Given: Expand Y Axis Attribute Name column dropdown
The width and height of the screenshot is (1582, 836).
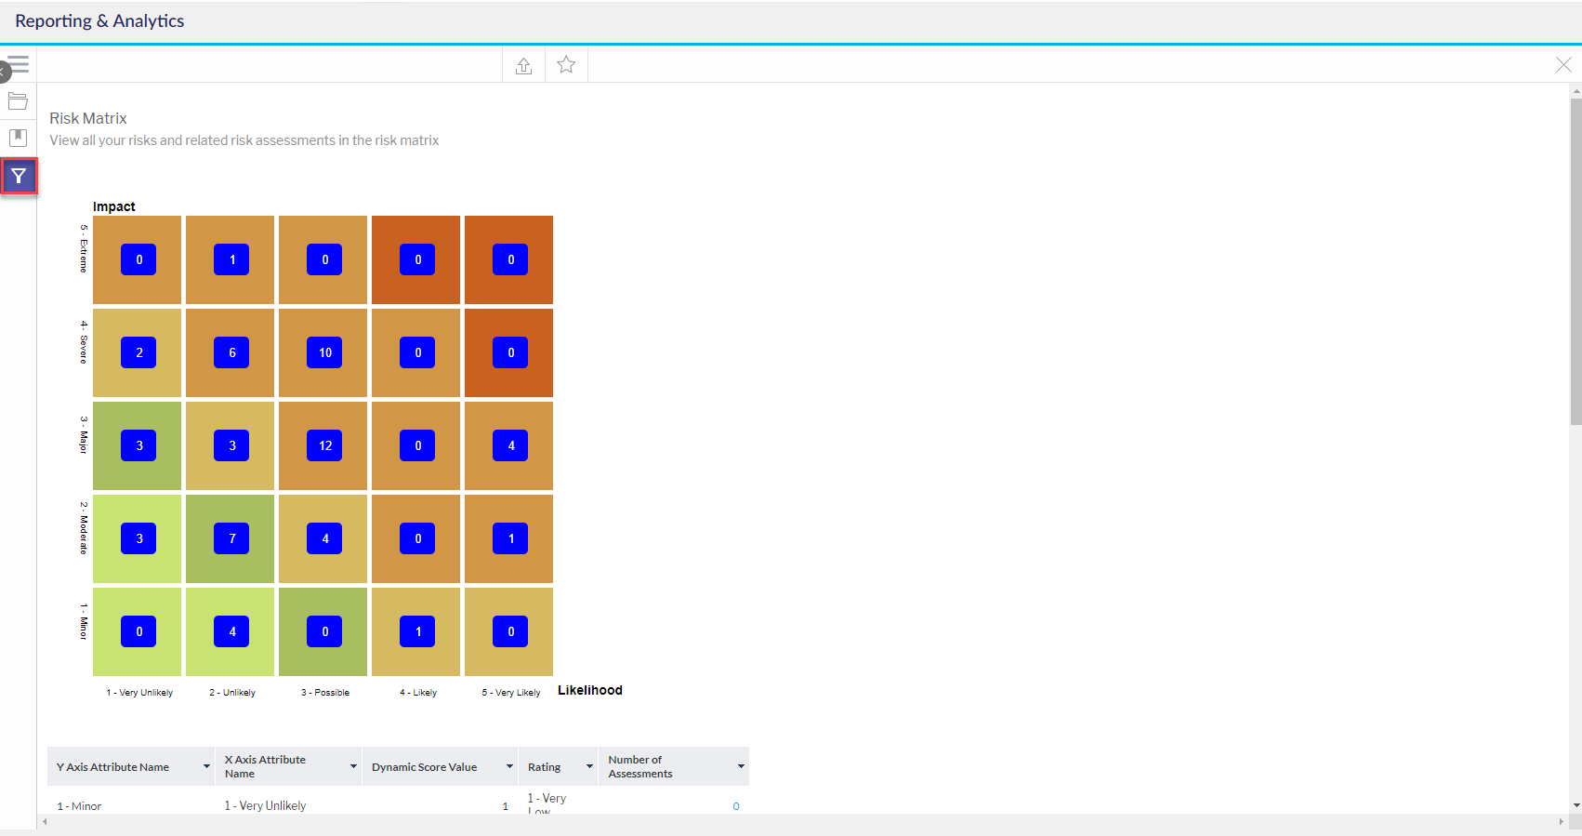Looking at the screenshot, I should click(206, 767).
